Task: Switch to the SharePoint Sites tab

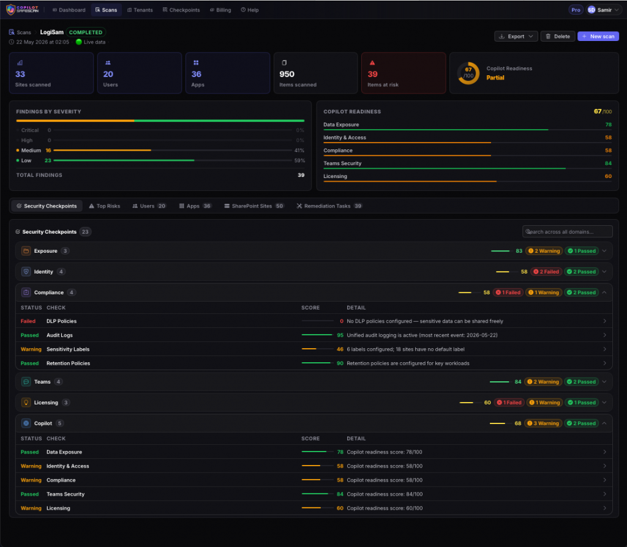Action: point(254,206)
